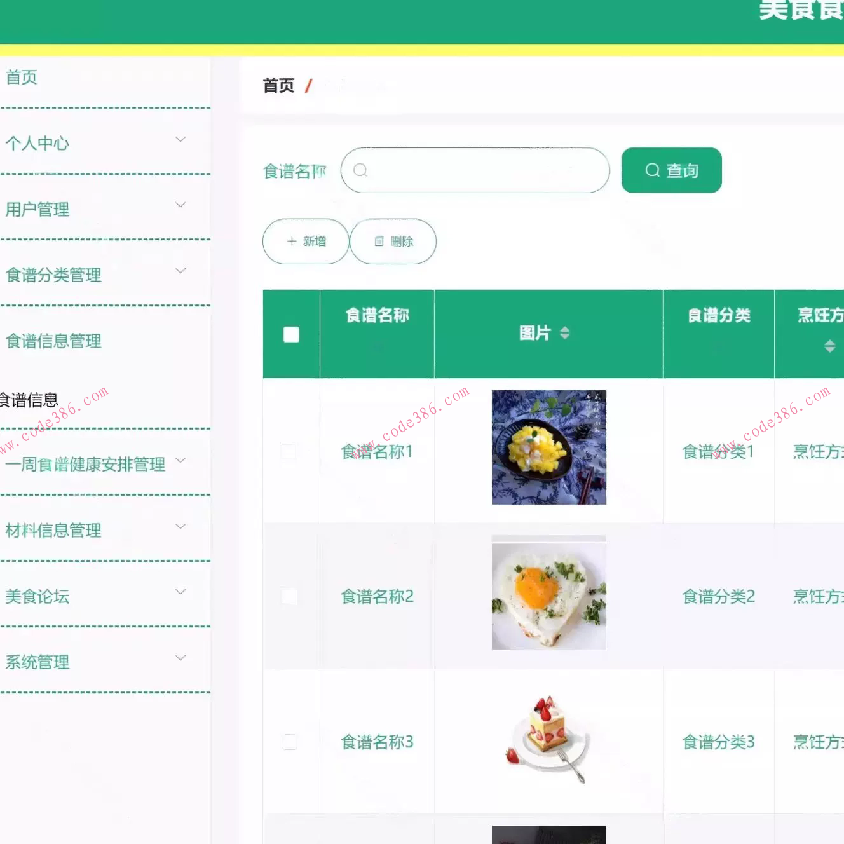Select 食谱信息管理 in the sidebar menu
Screen dimensions: 844x844
click(54, 341)
